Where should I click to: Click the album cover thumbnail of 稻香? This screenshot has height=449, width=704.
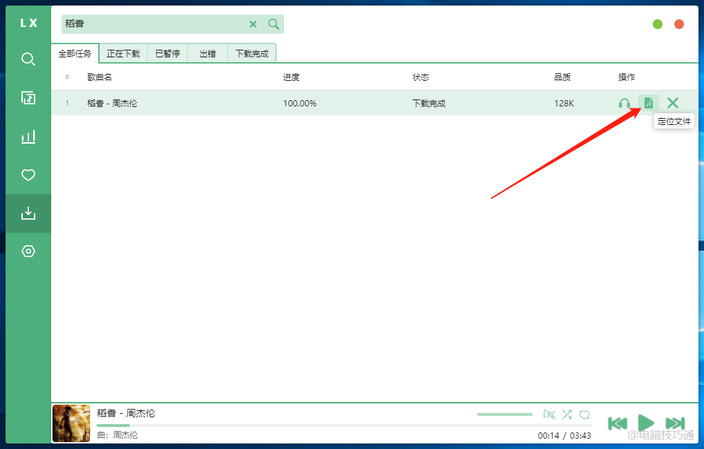point(71,423)
